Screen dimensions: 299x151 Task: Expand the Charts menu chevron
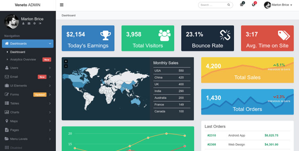tap(50, 112)
